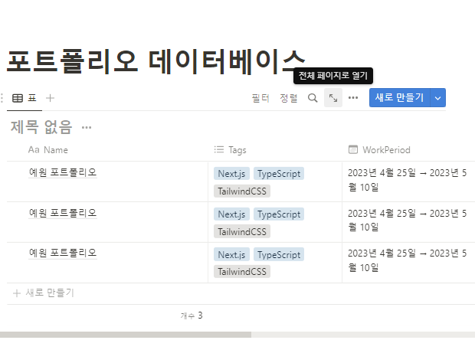Click the 포트폴리오 데이터베이스 page title
The height and width of the screenshot is (363, 475).
156,62
